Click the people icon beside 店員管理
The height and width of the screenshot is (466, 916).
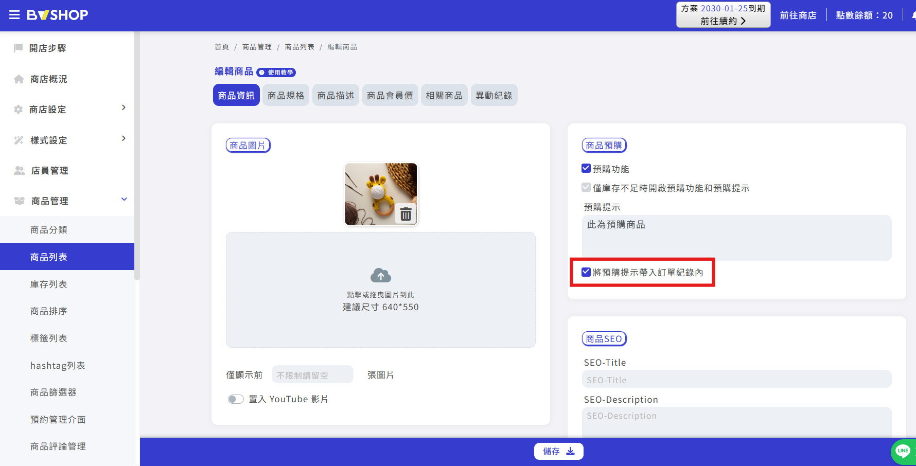[20, 170]
